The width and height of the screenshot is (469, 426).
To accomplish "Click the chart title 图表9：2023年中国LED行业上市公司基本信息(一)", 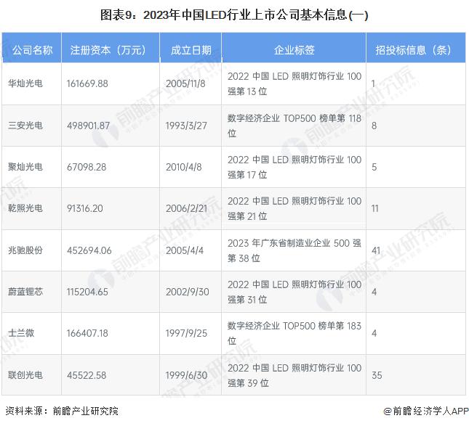I will tap(234, 15).
